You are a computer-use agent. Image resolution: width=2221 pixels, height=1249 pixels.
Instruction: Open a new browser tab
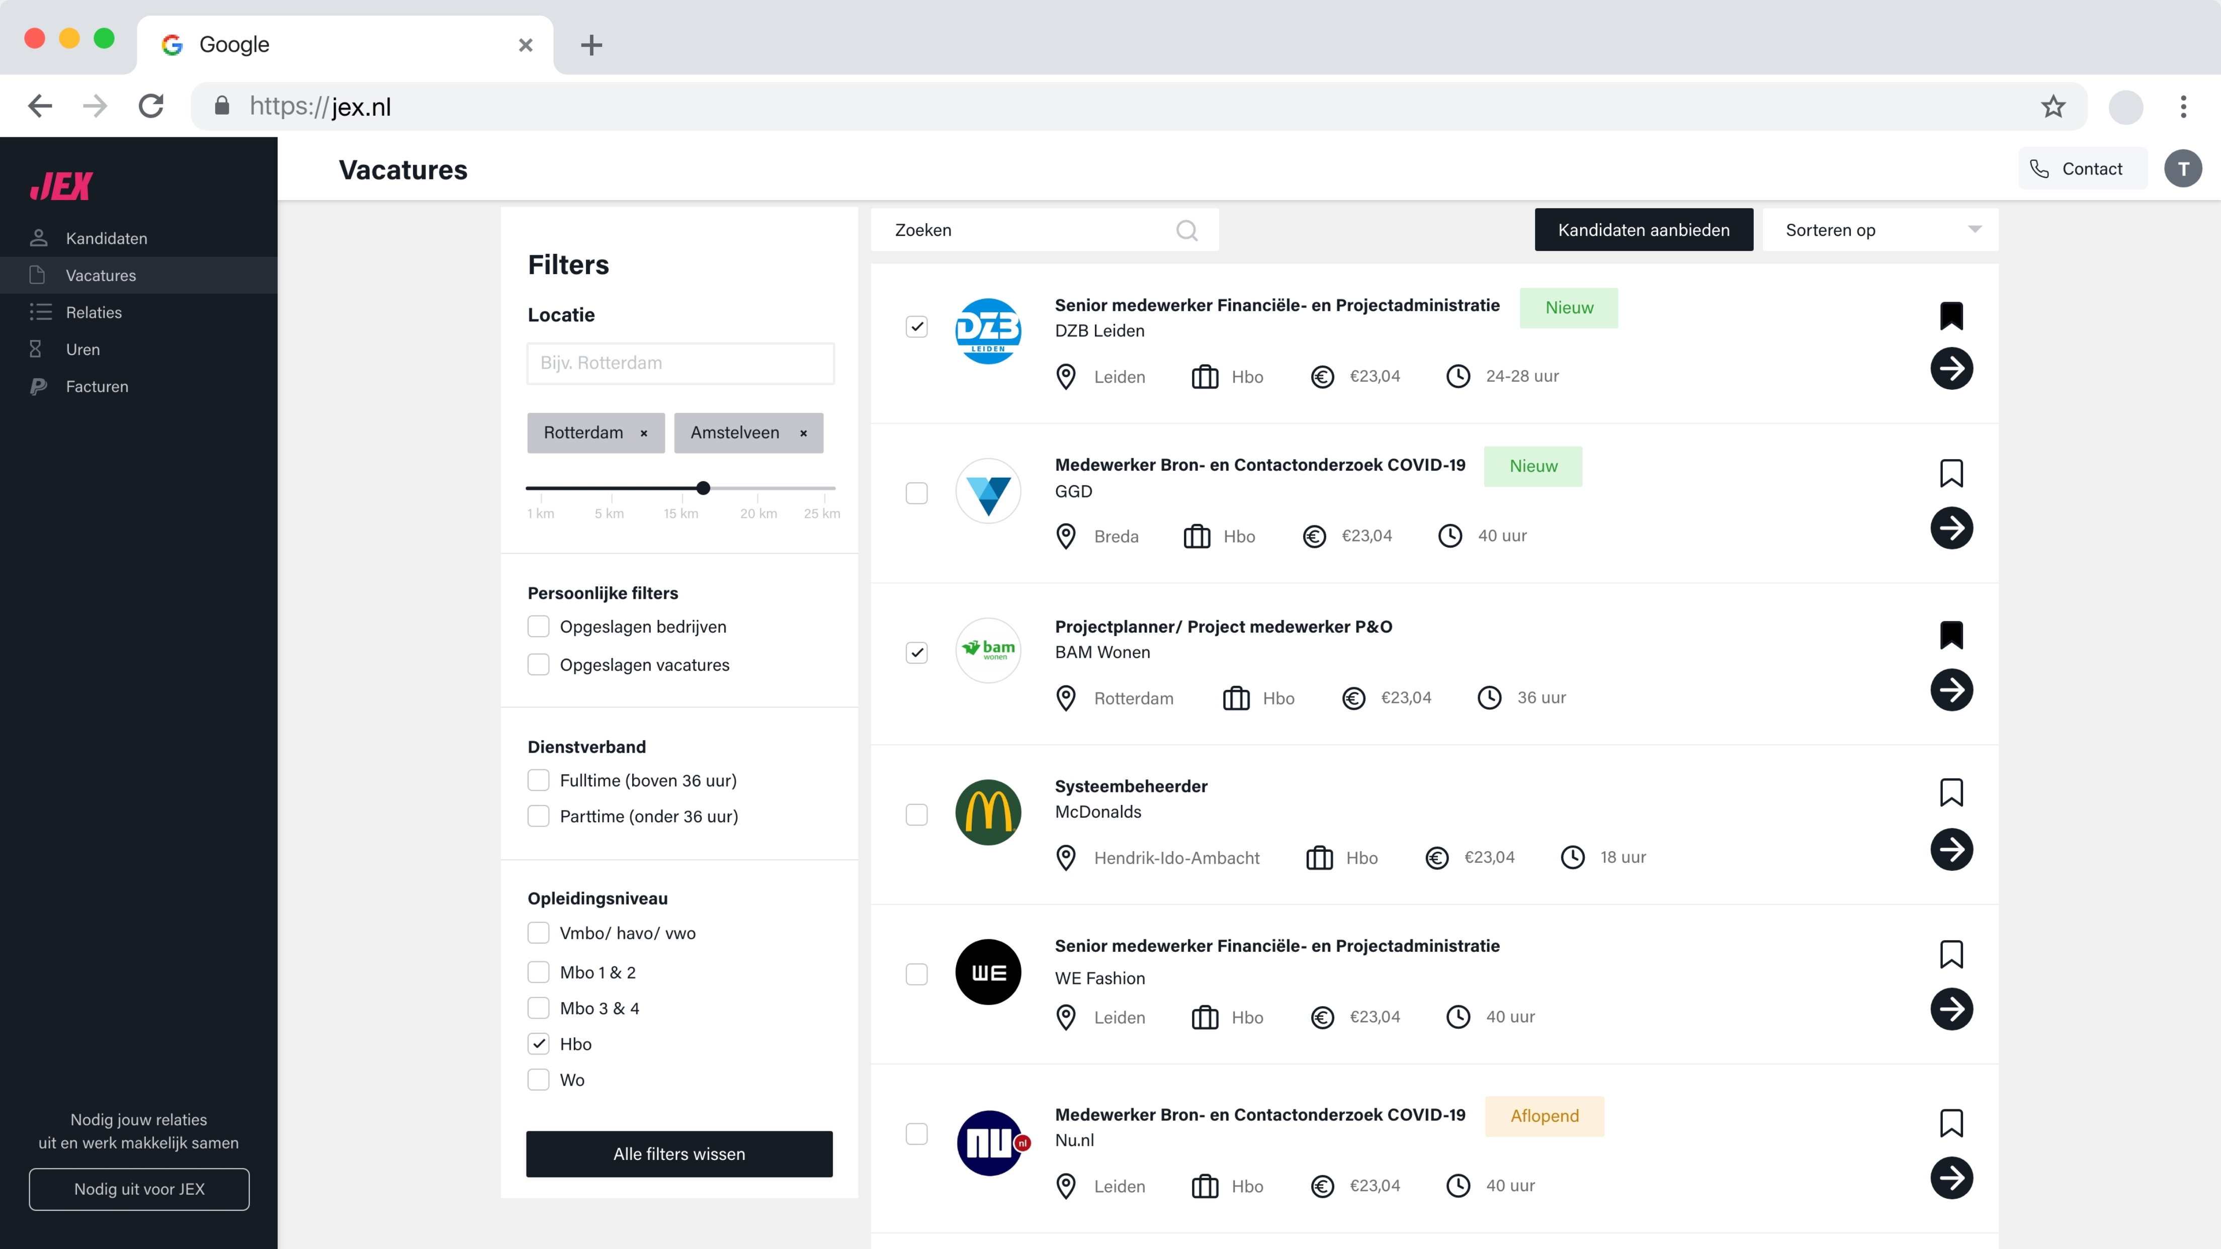tap(591, 45)
